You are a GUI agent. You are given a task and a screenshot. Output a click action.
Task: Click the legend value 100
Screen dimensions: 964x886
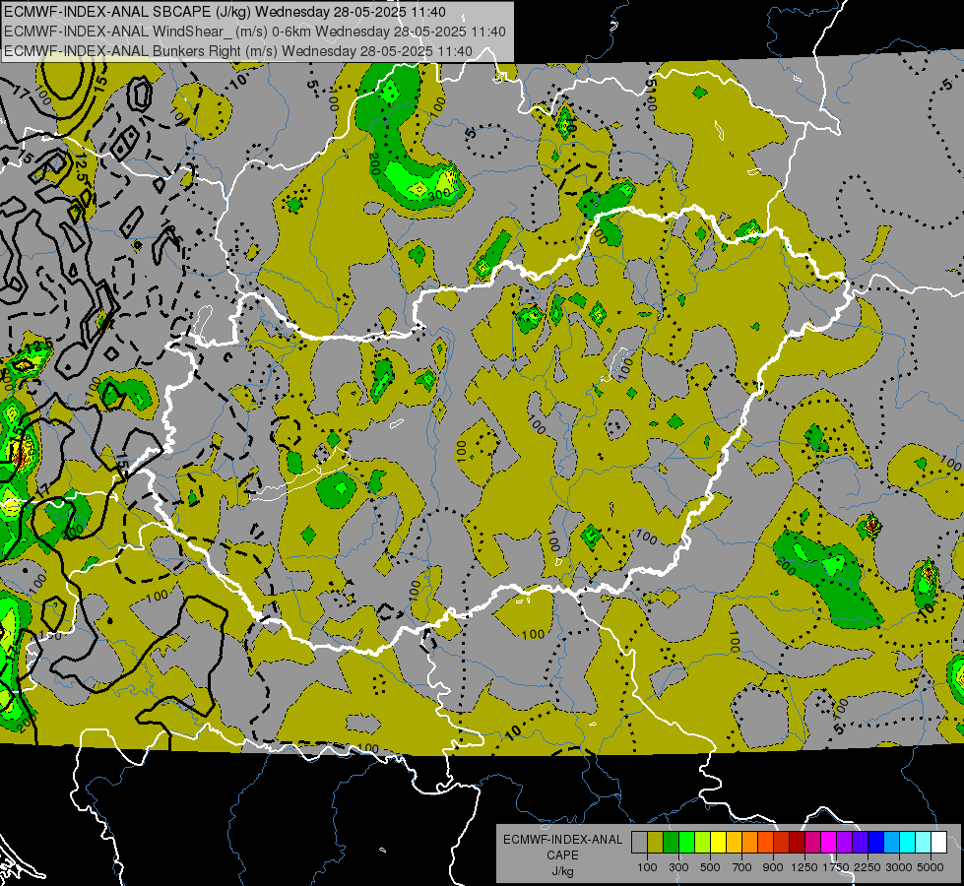tap(647, 867)
